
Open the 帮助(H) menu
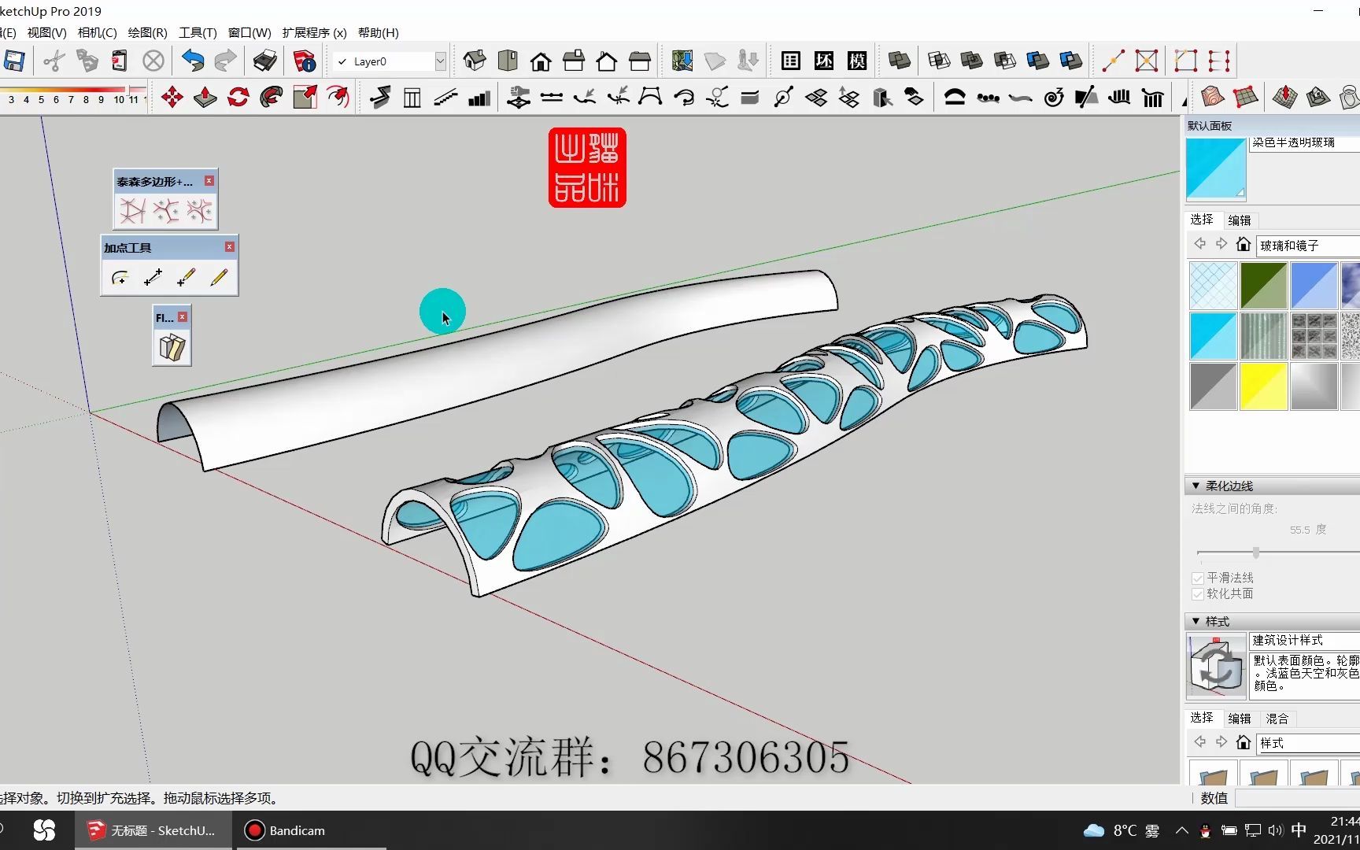(x=378, y=32)
